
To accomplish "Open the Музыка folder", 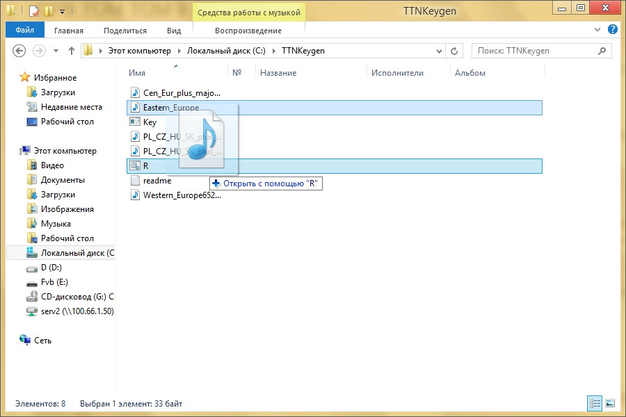I will 56,224.
